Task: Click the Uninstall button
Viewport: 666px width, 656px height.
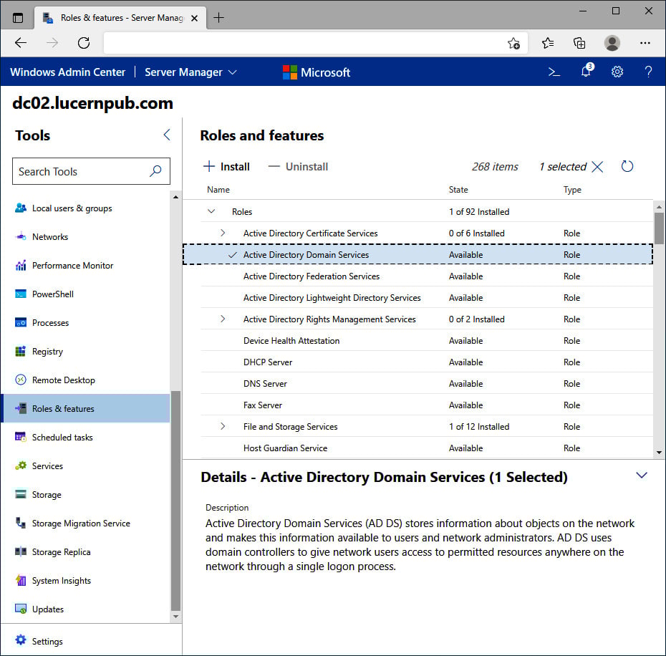Action: pyautogui.click(x=298, y=167)
